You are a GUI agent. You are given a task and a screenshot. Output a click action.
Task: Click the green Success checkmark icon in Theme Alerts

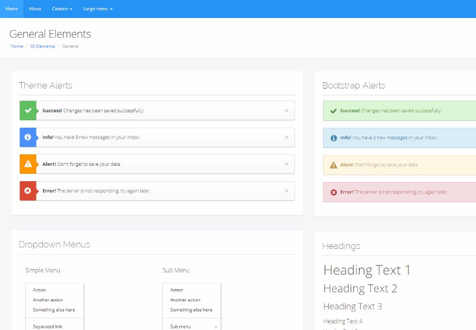pos(28,111)
